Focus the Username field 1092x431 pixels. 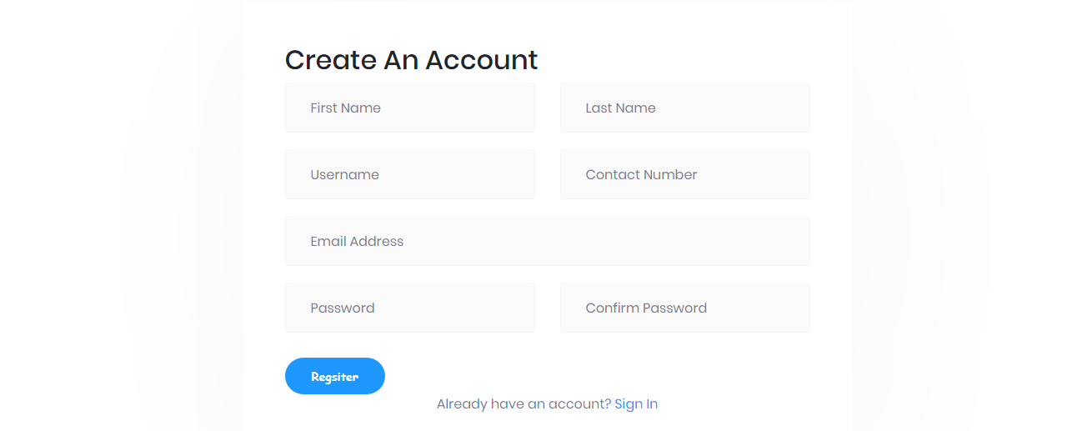coord(410,174)
